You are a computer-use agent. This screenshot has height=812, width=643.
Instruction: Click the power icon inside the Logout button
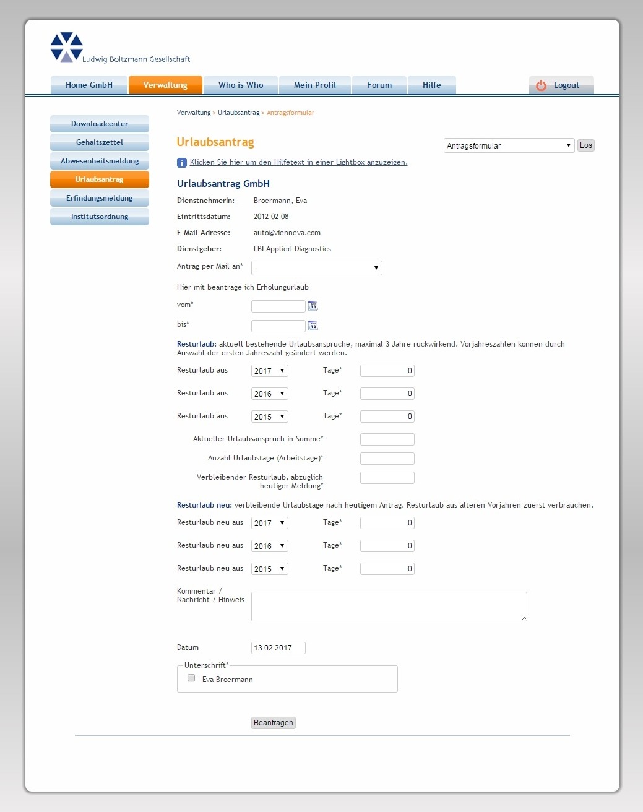[x=542, y=85]
